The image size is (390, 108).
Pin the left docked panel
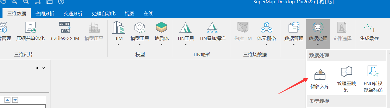coord(37,68)
